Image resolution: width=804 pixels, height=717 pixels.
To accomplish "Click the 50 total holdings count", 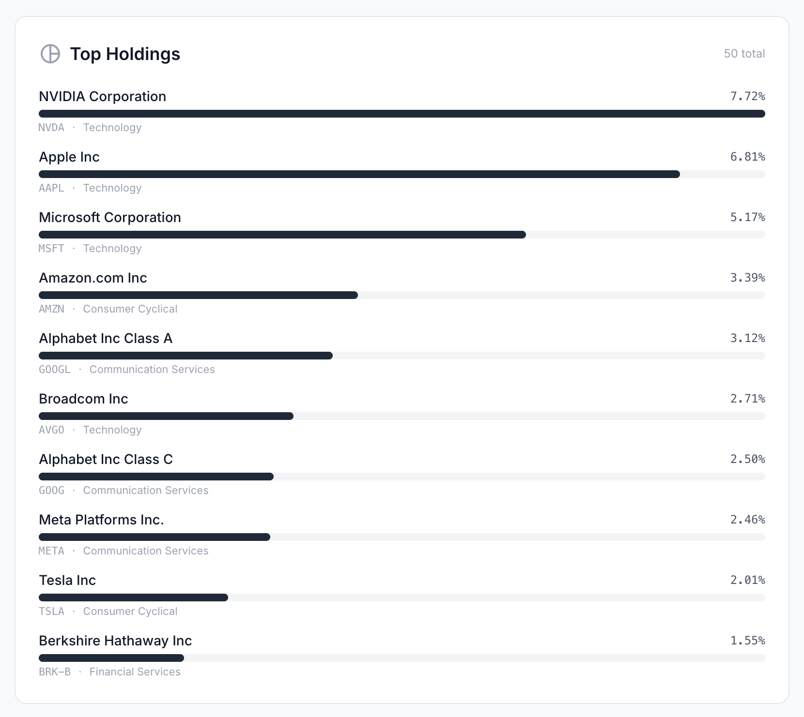I will pyautogui.click(x=744, y=54).
